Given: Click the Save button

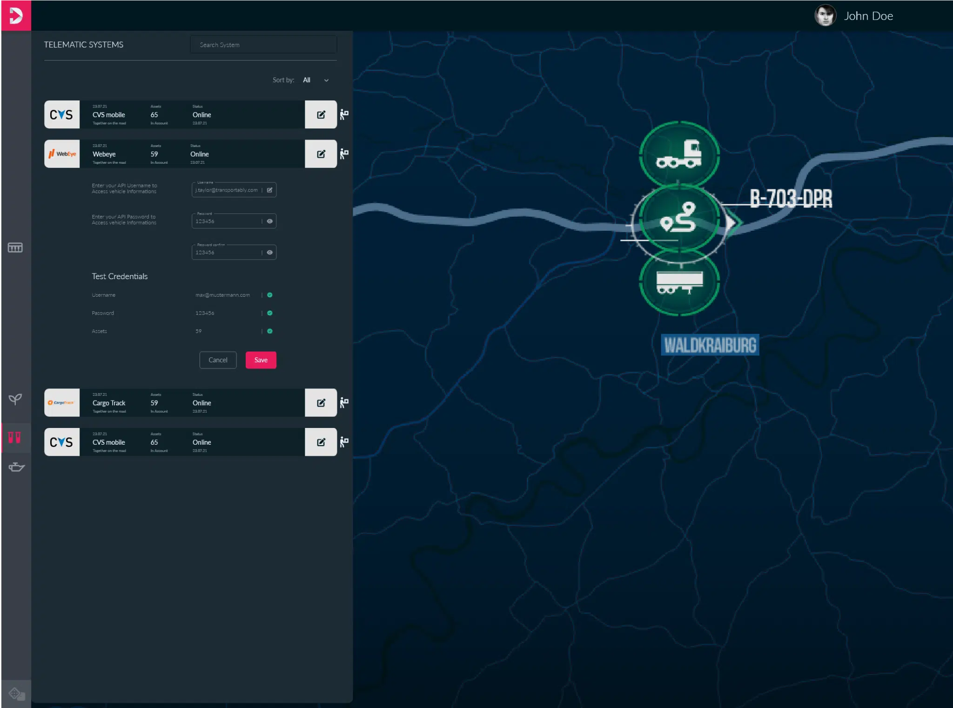Looking at the screenshot, I should (261, 360).
